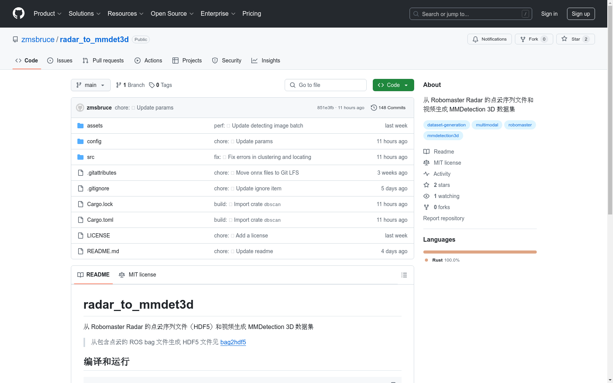
Task: Open the '0 forks' link in About
Action: 442,207
